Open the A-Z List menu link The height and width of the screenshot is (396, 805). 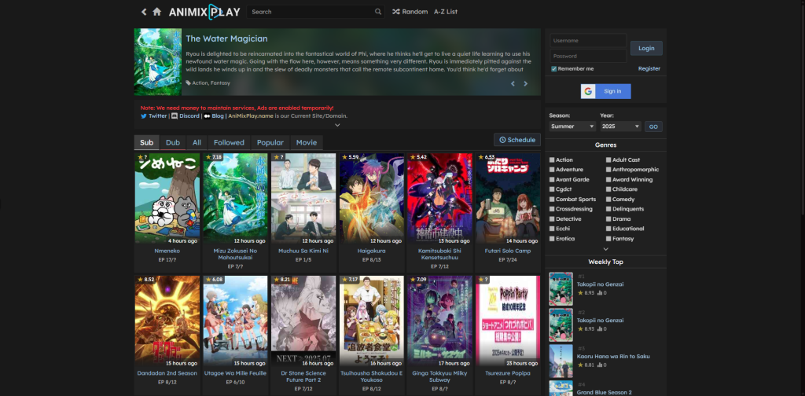tap(446, 12)
